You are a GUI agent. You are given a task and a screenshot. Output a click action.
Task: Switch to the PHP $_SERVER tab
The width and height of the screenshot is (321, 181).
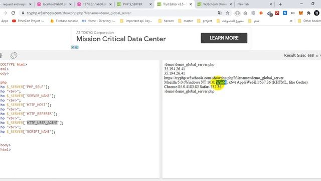coord(132,4)
